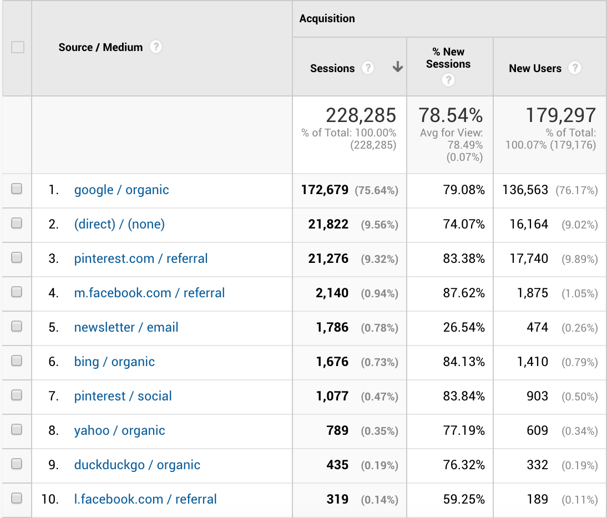Open l.facebook.com / referral link
Image resolution: width=607 pixels, height=518 pixels.
click(145, 499)
